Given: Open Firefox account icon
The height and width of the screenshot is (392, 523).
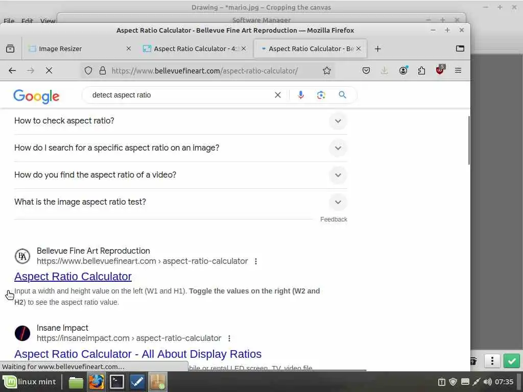Looking at the screenshot, I should coord(403,70).
